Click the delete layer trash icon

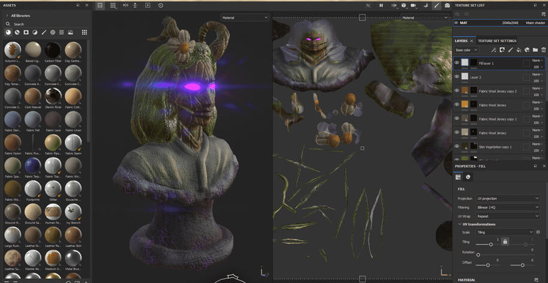coord(543,50)
